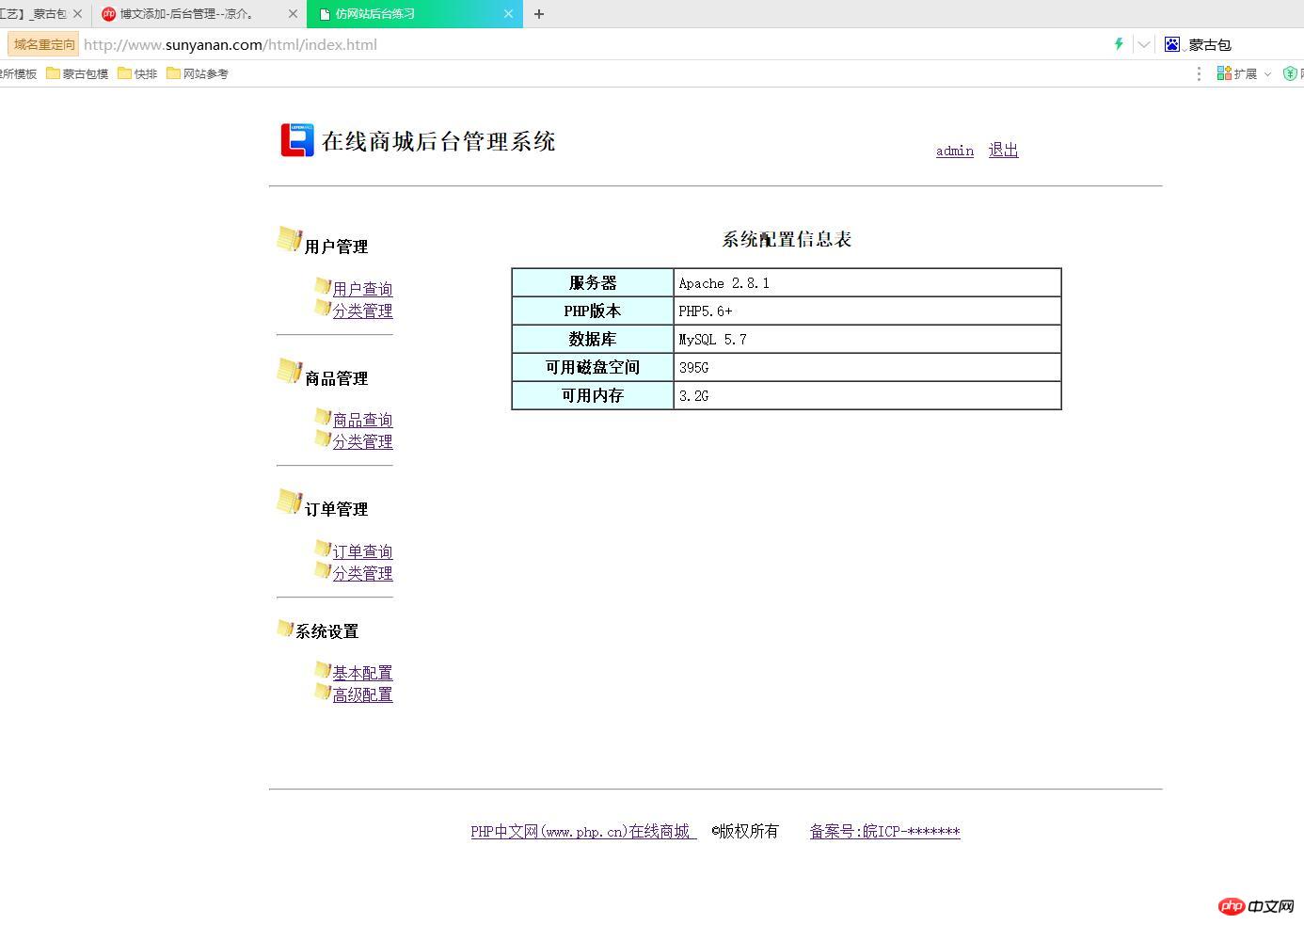Click notepad icon beside 用户管理 heading

click(290, 240)
